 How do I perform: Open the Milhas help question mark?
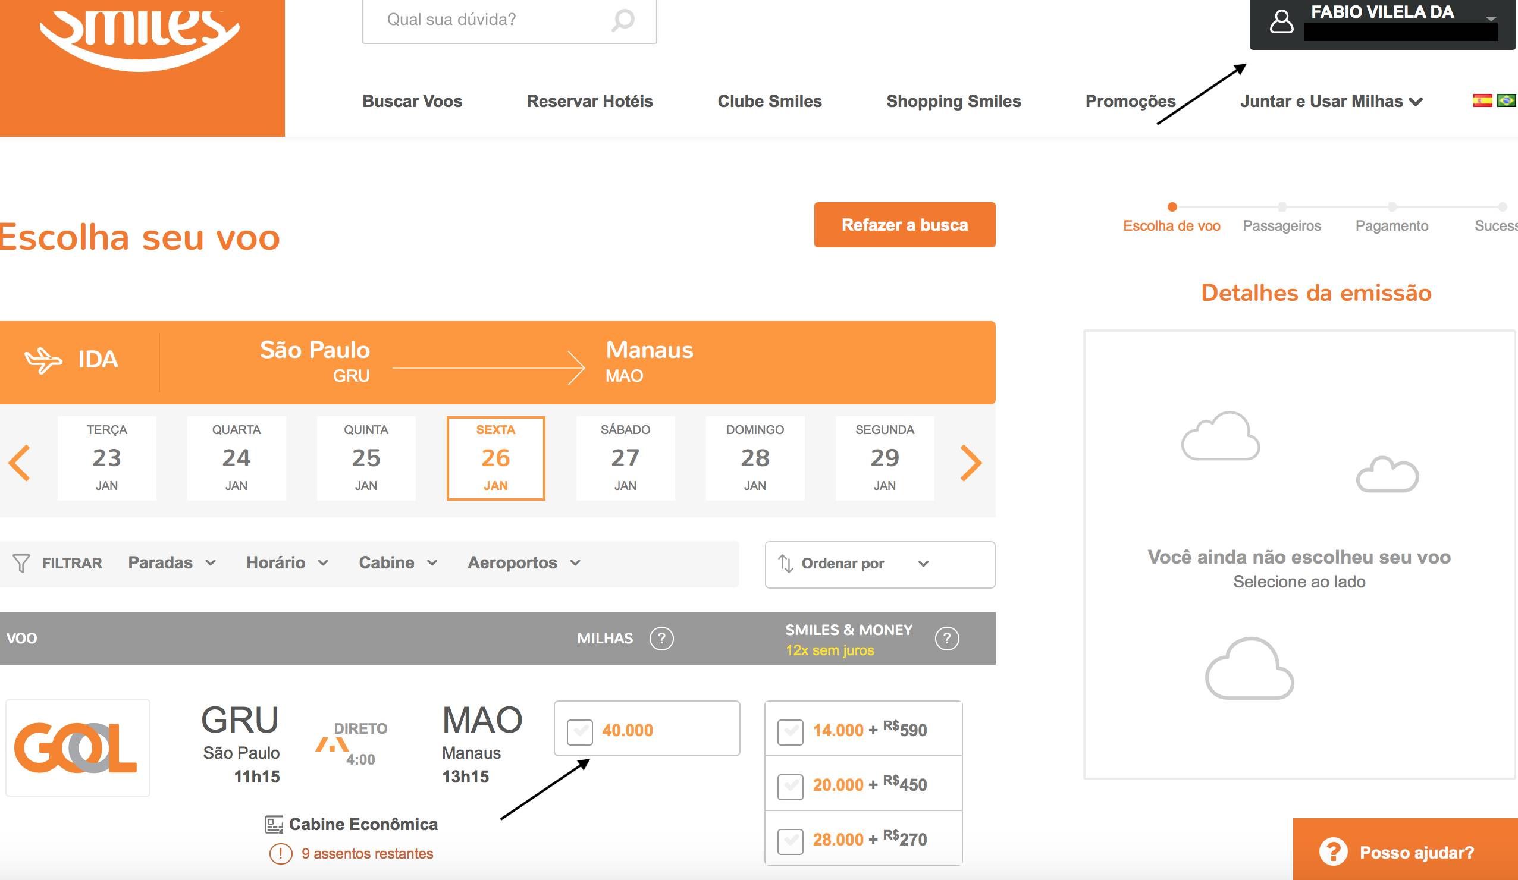coord(661,638)
